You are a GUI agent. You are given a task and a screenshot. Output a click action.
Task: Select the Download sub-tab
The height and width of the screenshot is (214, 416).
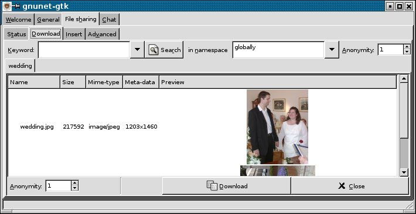tap(46, 34)
